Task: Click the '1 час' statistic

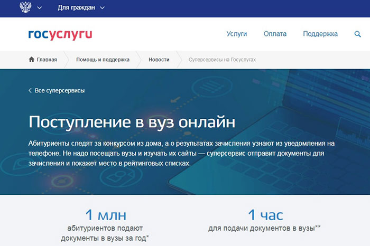Action: [x=265, y=215]
